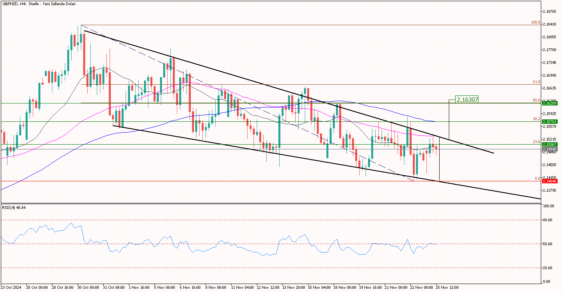Viewport: 562px width, 292px height.
Task: Click the Fibonacci 0.0 level label
Action: (x=538, y=179)
